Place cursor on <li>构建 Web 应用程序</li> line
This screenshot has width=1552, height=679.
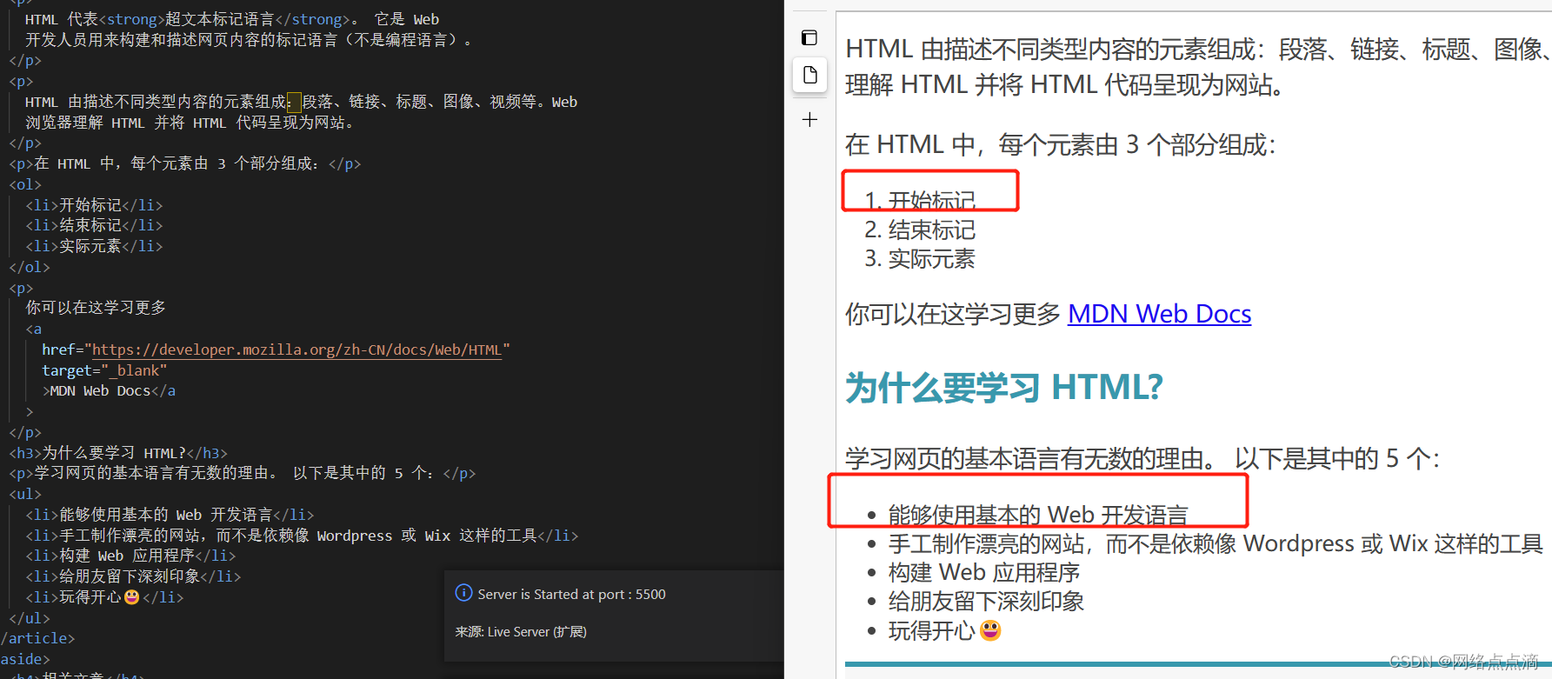130,556
